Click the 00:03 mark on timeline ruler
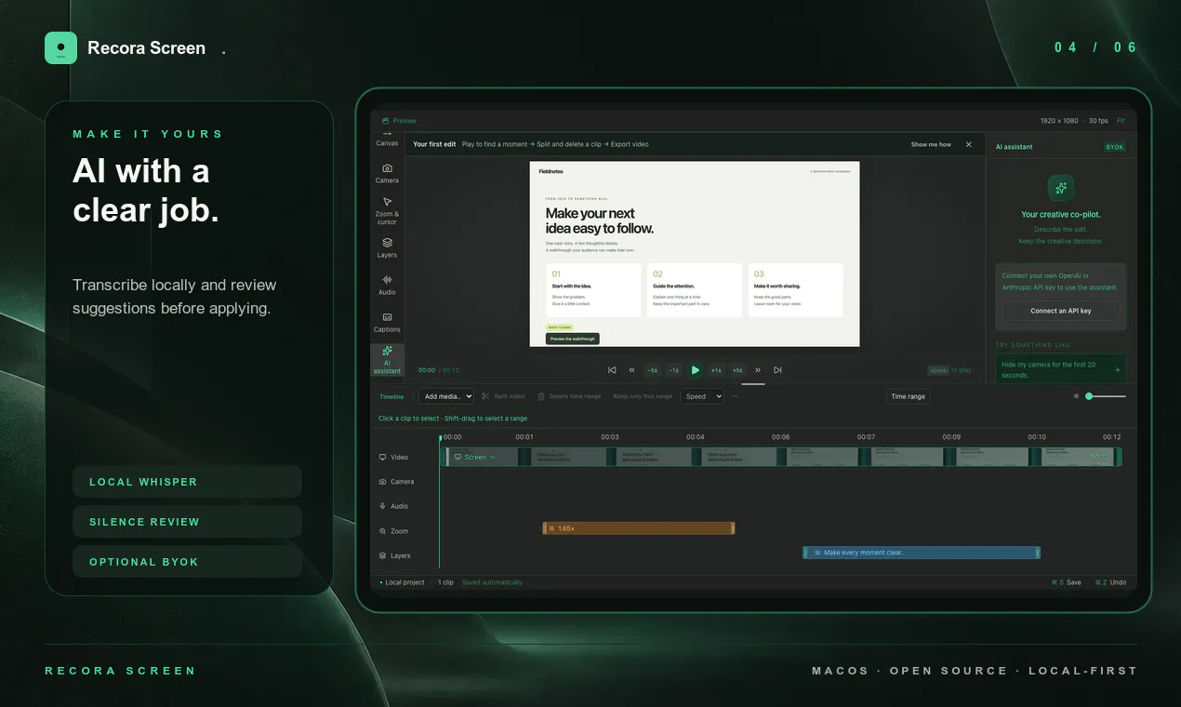The width and height of the screenshot is (1181, 707). point(610,436)
